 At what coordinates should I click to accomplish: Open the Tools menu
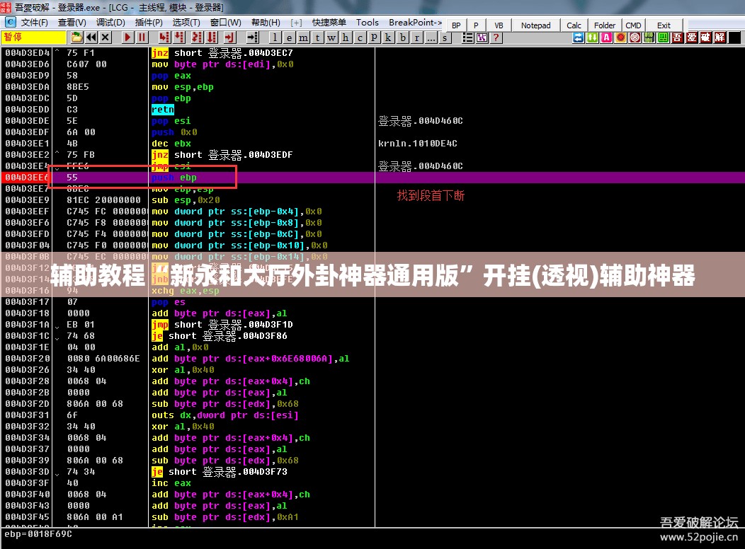(368, 23)
